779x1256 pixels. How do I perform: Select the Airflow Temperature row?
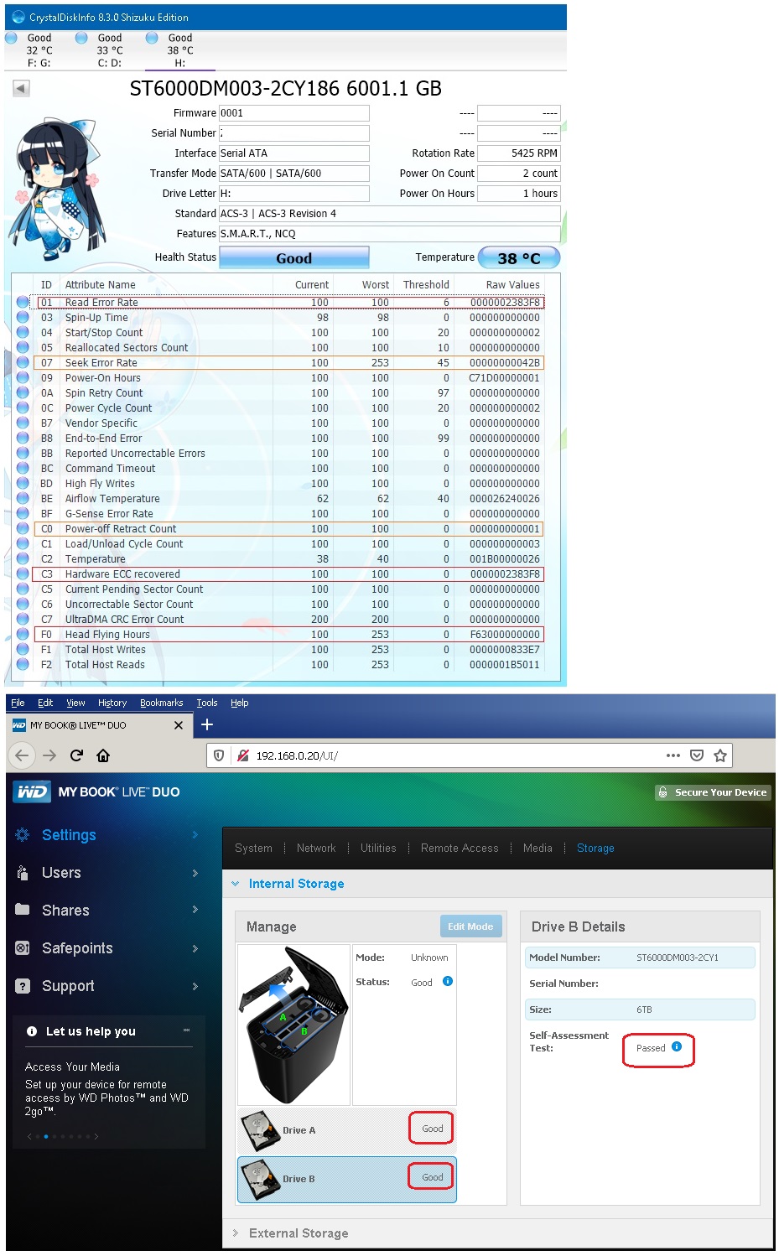(x=288, y=499)
